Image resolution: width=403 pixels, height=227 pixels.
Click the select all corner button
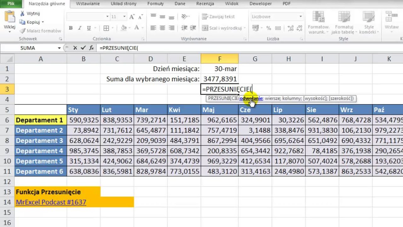(7, 59)
